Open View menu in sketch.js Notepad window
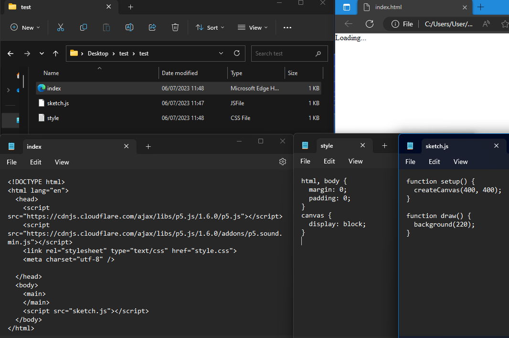509x338 pixels. coord(460,162)
